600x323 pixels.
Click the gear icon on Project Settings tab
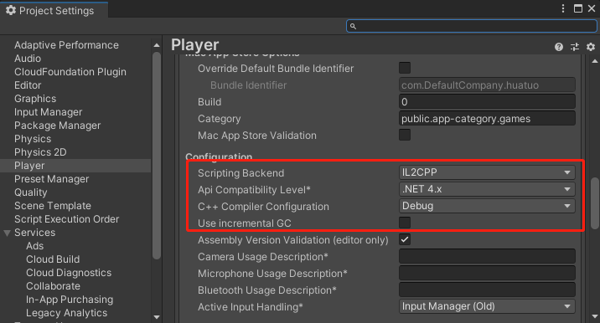[11, 10]
